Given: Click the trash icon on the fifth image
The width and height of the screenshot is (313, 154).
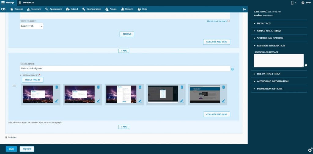Looking at the screenshot, I should pyautogui.click(x=223, y=87).
